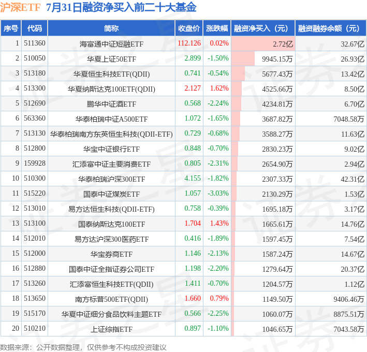Select 华夏上证50ETF row name
This screenshot has height=352, width=367.
coord(111,58)
